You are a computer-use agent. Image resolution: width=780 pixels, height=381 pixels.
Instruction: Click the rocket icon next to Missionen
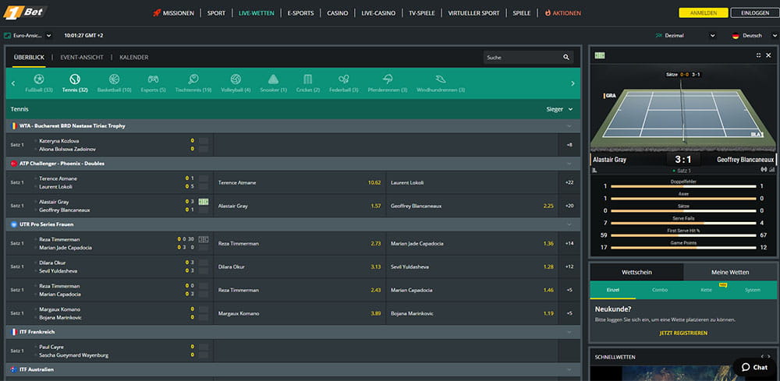(157, 13)
